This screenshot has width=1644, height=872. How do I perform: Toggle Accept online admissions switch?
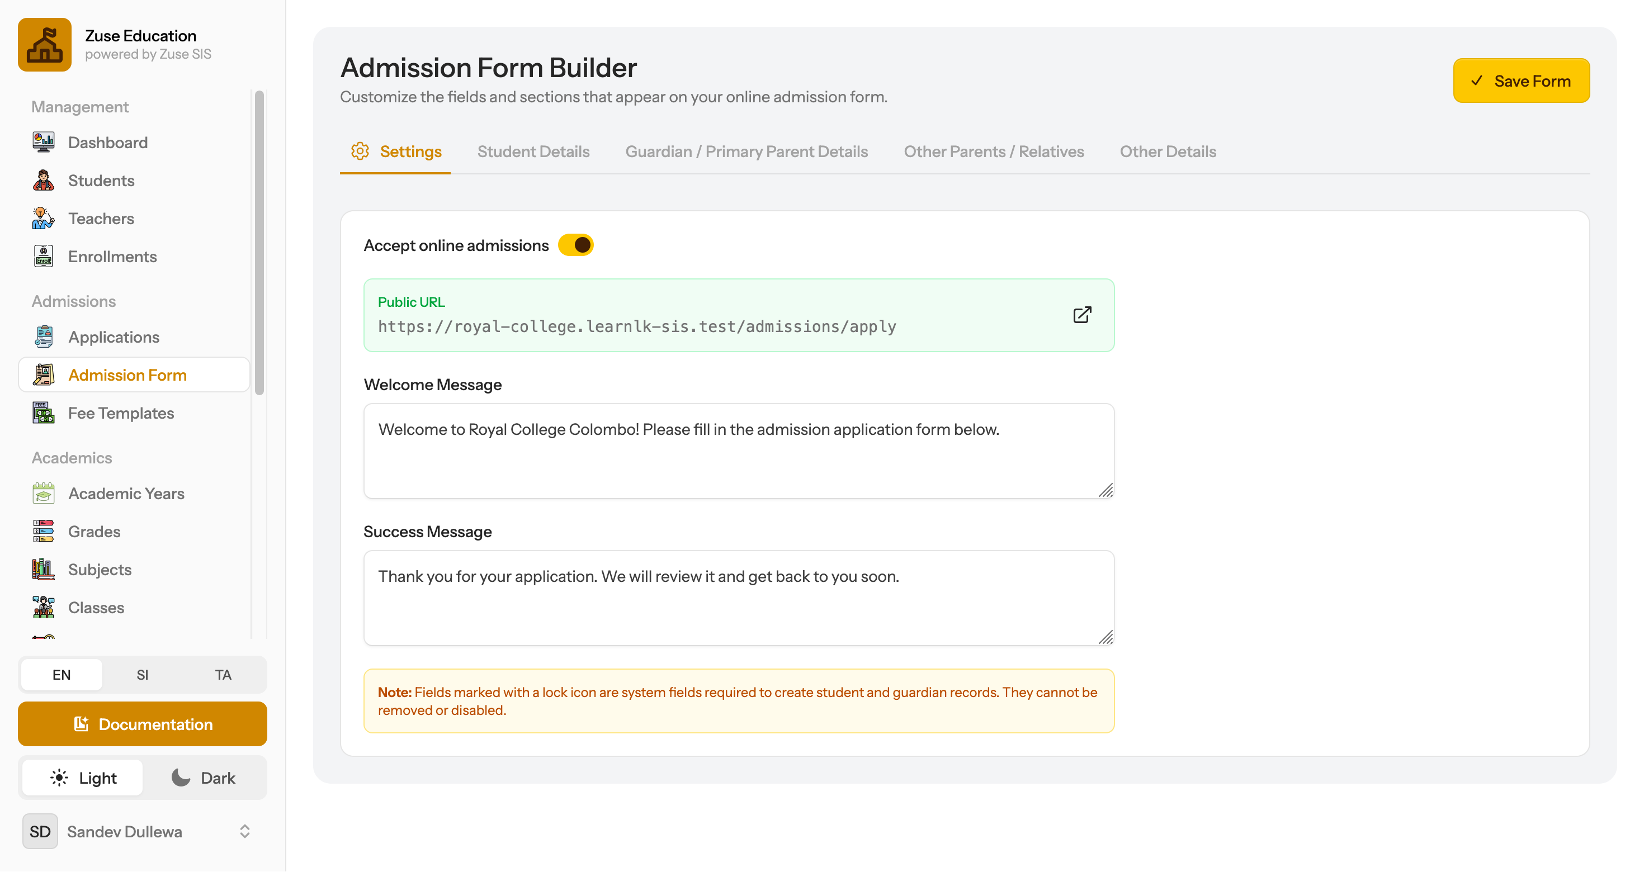575,245
